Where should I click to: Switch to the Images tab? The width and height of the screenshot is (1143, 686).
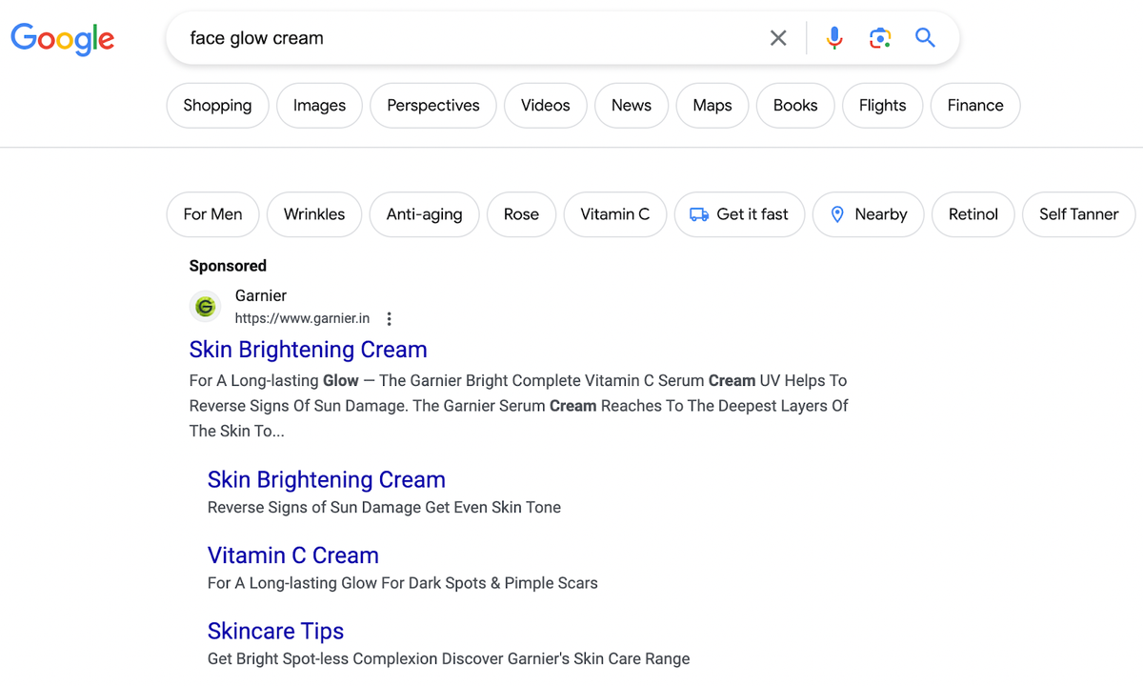[x=319, y=106]
